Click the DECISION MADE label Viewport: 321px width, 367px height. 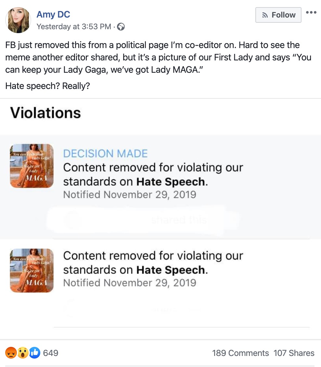click(x=105, y=154)
